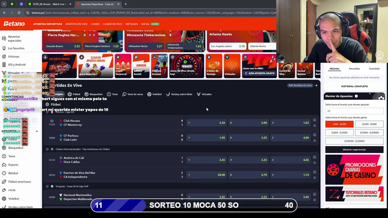Viewport: 388px width, 218px height.
Task: Open the new tab button
Action: (x=125, y=4)
